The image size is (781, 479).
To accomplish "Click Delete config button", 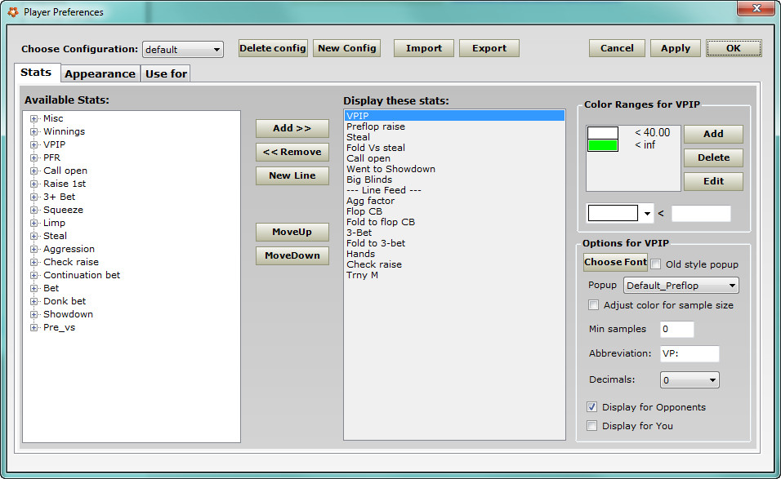I will point(273,48).
